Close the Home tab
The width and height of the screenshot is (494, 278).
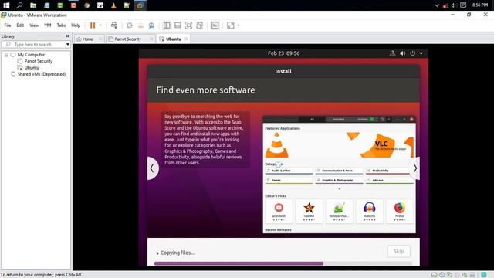[x=100, y=39]
